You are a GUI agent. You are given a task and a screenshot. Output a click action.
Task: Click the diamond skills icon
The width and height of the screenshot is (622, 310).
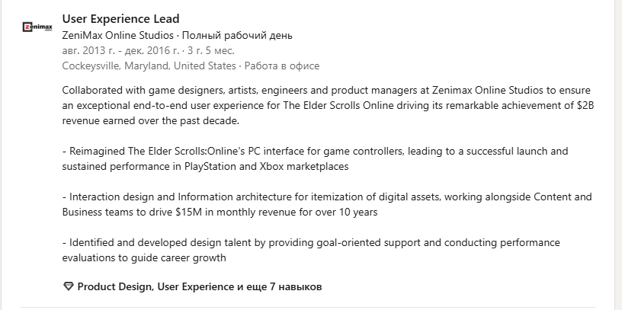tap(69, 286)
